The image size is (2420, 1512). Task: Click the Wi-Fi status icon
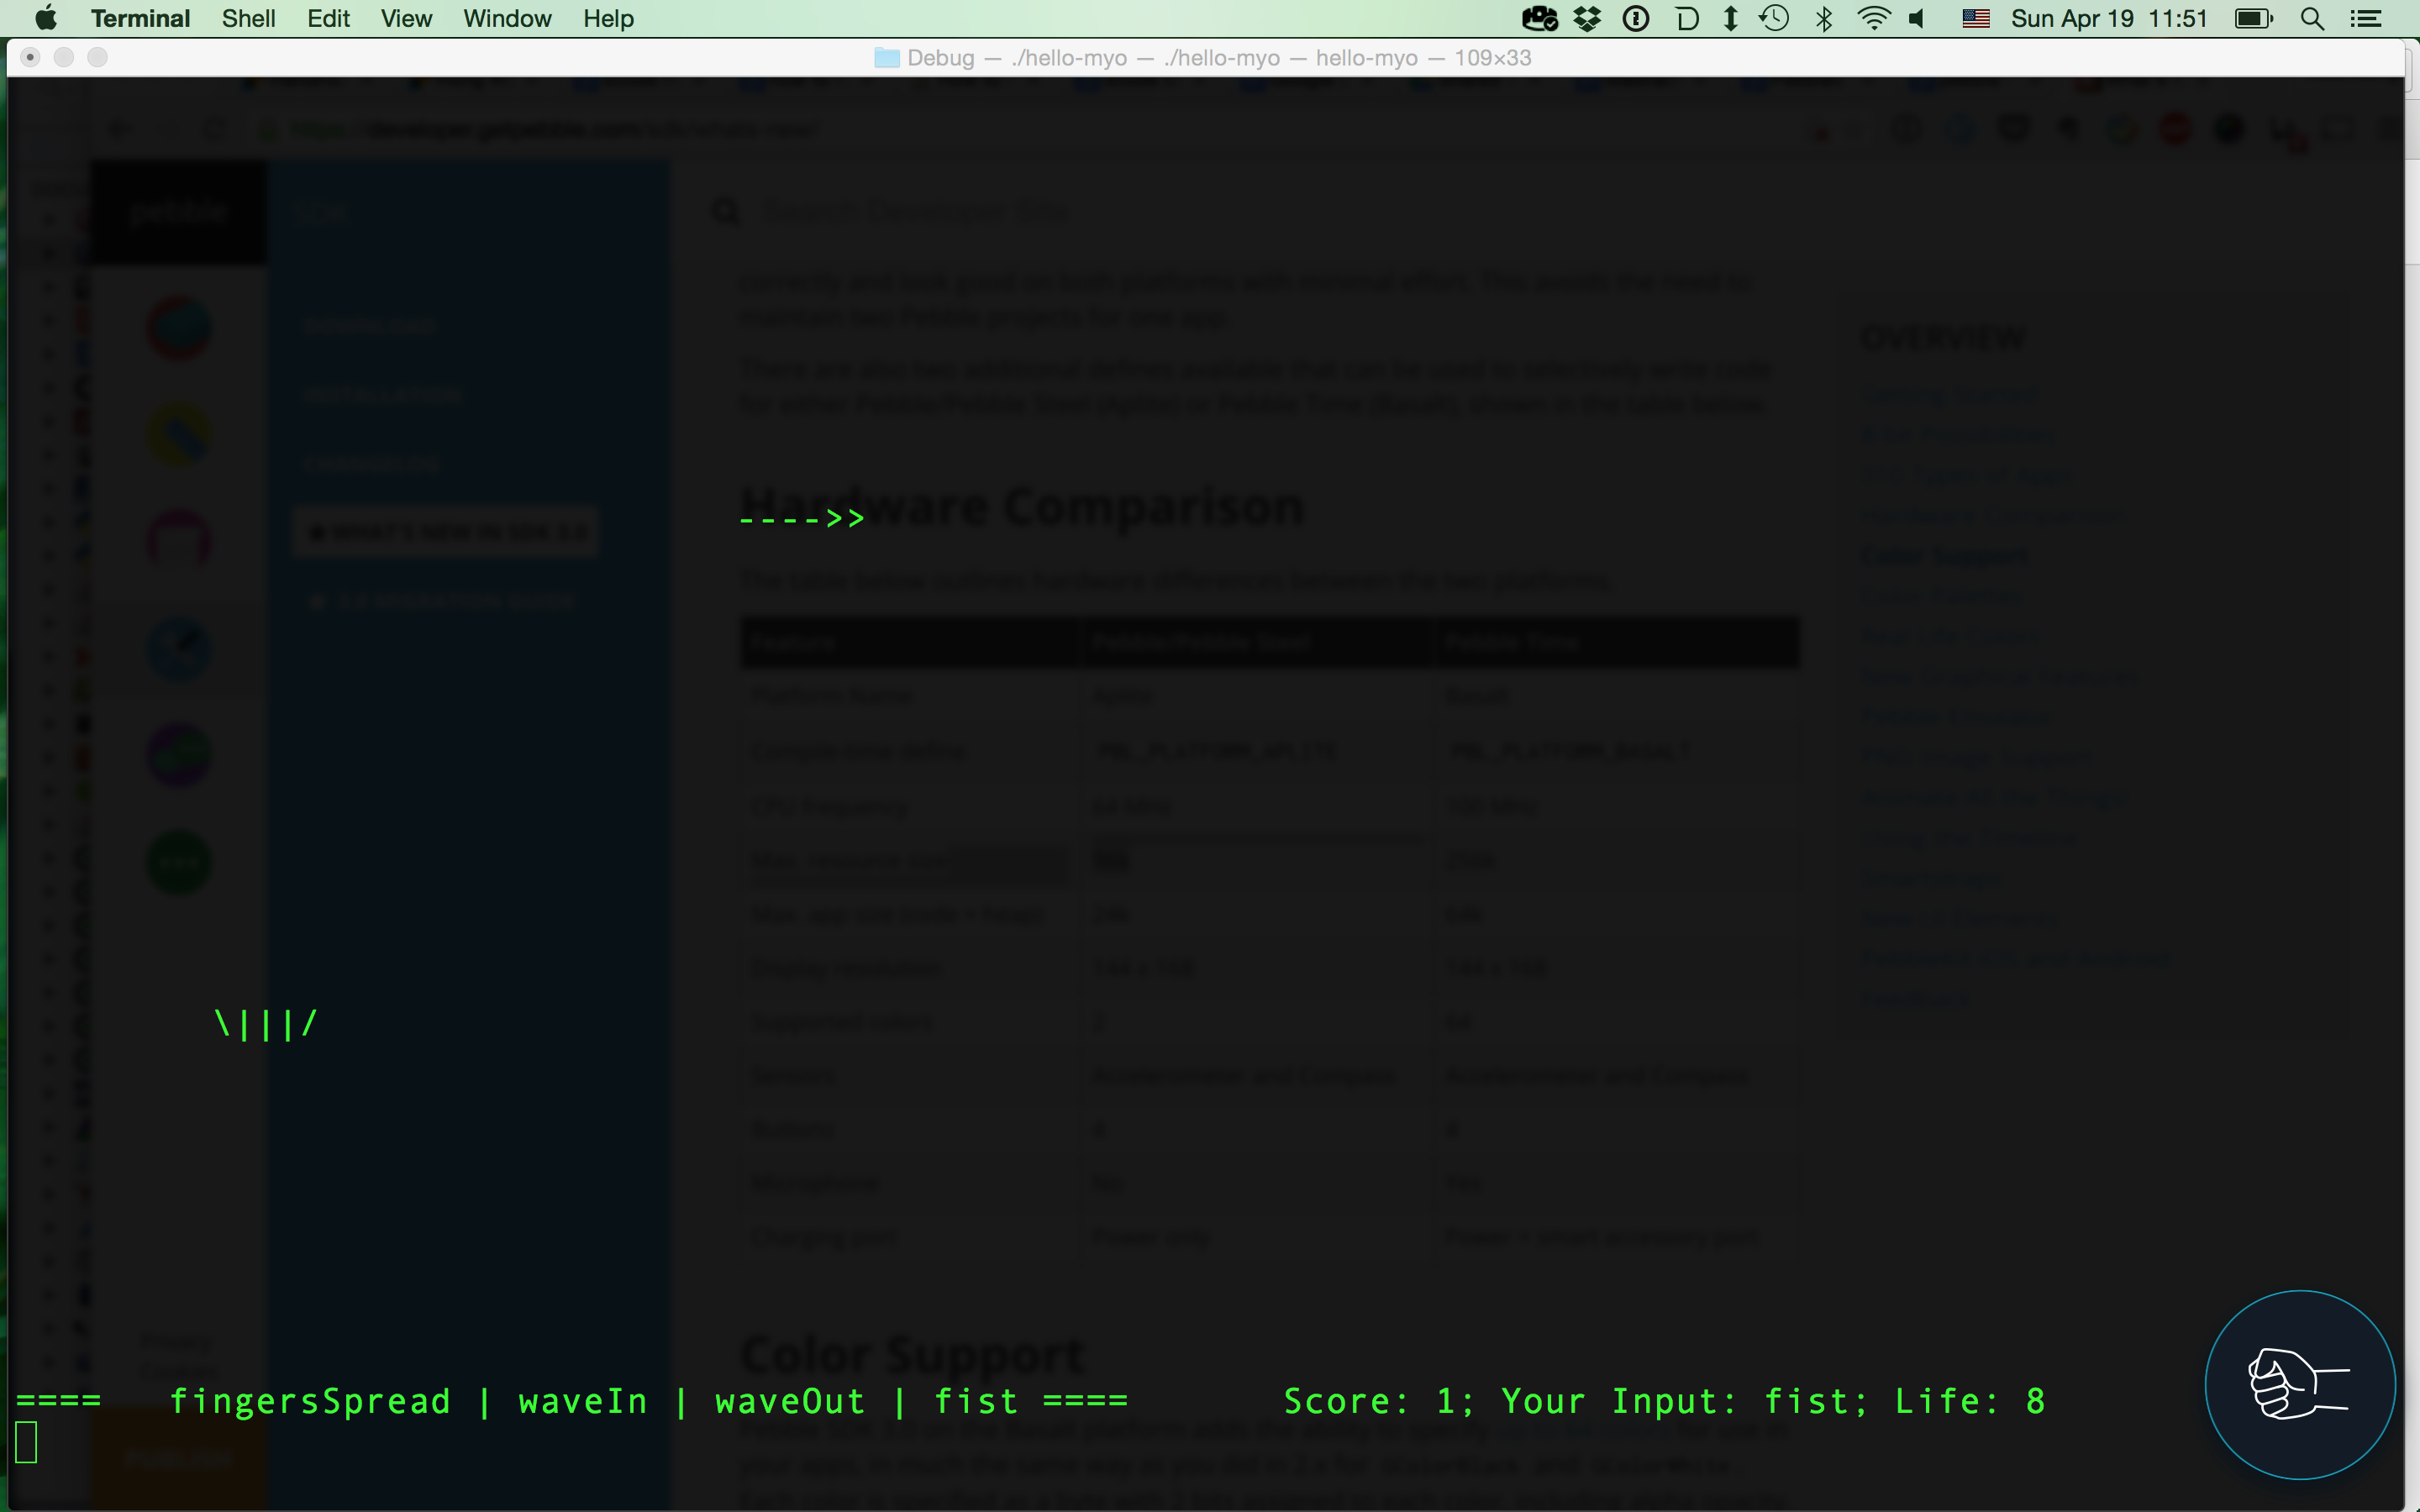point(1873,18)
